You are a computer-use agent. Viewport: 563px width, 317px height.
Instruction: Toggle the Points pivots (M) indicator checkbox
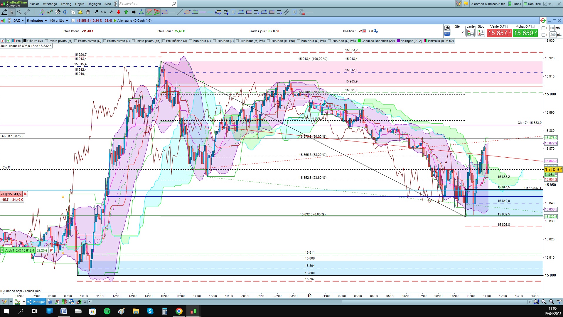(46, 41)
